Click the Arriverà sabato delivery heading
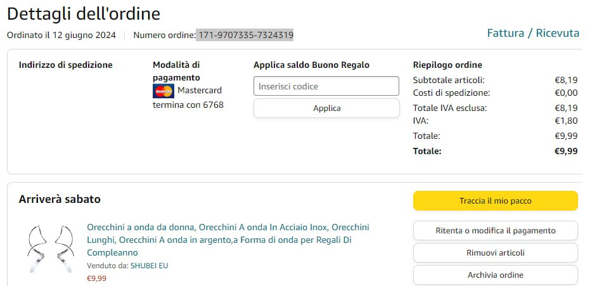The image size is (597, 286). pos(60,199)
